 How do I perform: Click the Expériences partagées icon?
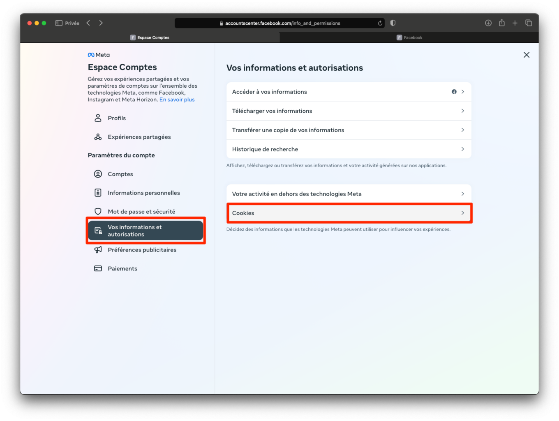point(98,137)
